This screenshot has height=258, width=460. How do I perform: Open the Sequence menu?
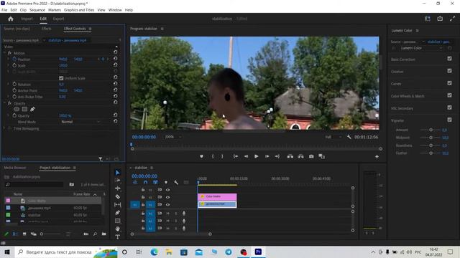pos(37,10)
